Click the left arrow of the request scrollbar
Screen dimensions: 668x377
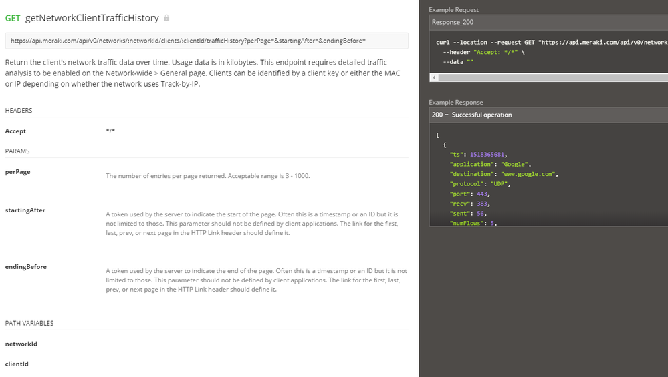(x=434, y=77)
